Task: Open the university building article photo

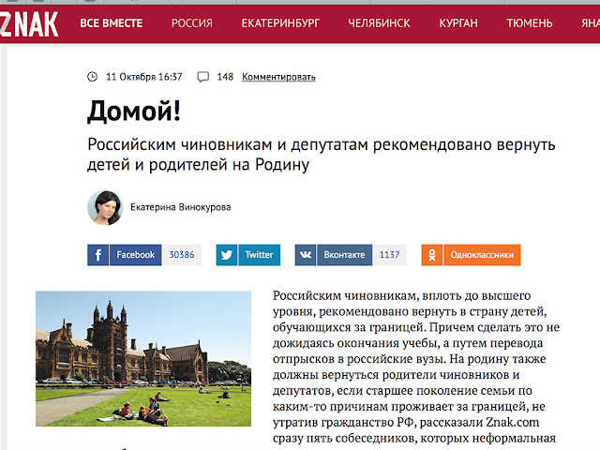Action: coord(143,358)
